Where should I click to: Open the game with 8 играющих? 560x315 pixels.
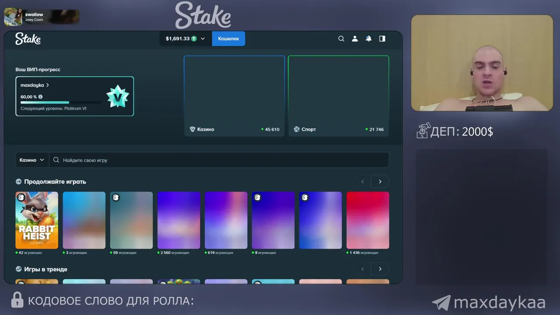(273, 220)
